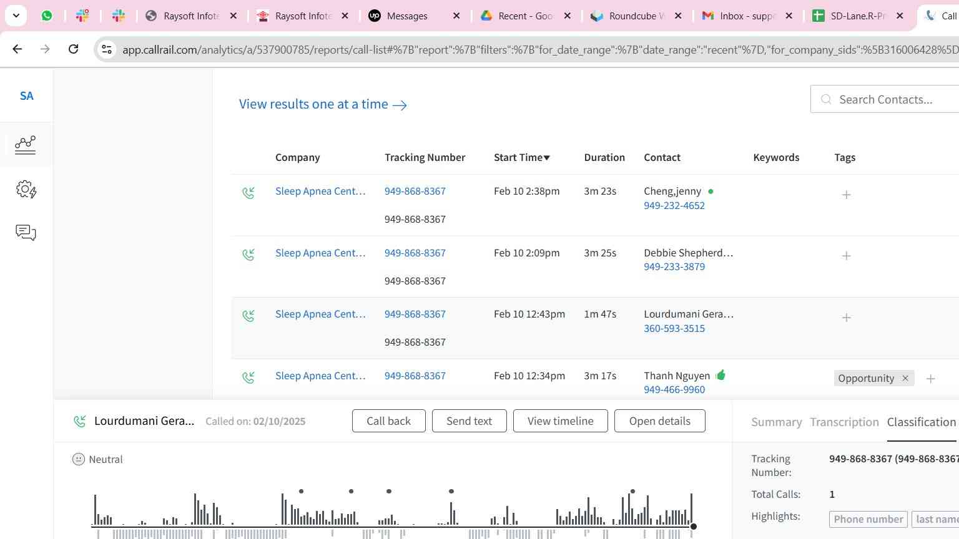Click the View timeline button

point(560,421)
